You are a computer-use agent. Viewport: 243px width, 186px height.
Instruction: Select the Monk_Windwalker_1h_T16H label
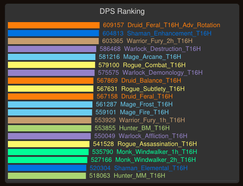click(157, 152)
